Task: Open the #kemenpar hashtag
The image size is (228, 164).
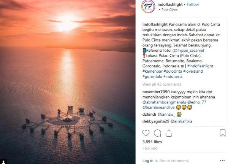Action: [152, 71]
